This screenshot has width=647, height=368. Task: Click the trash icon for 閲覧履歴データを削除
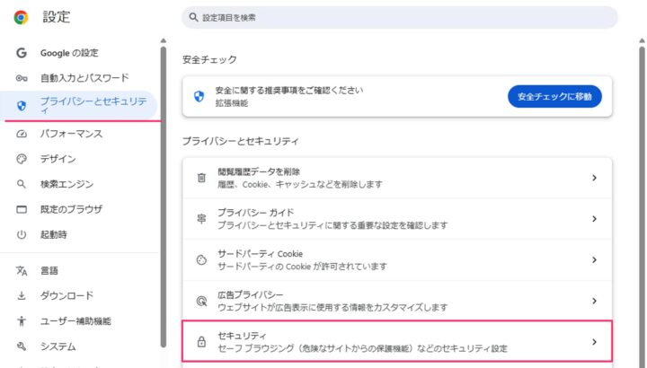coord(201,178)
